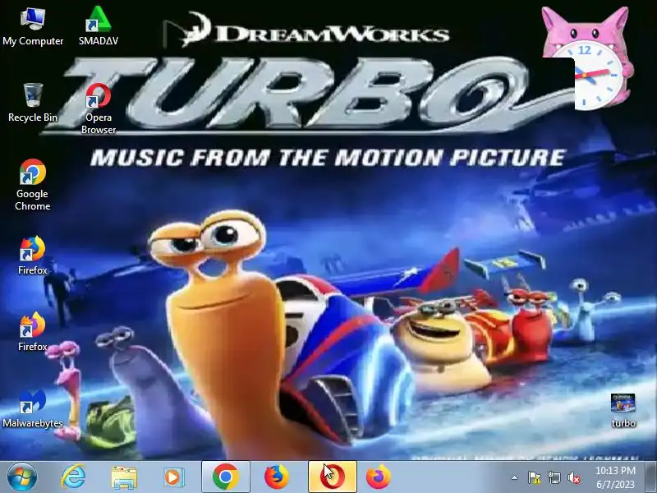Launch the older Firefox taskbar icon
This screenshot has width=657, height=493.
click(x=277, y=477)
